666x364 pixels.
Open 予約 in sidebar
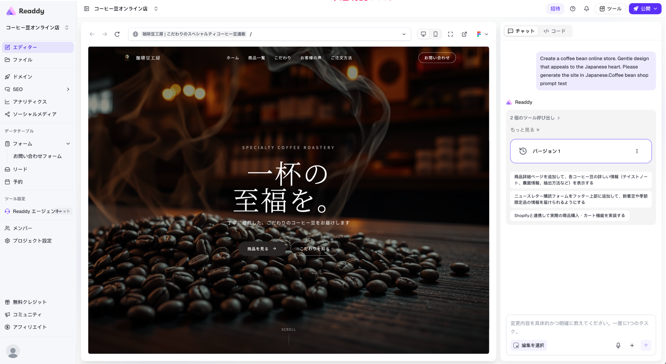[x=38, y=182]
